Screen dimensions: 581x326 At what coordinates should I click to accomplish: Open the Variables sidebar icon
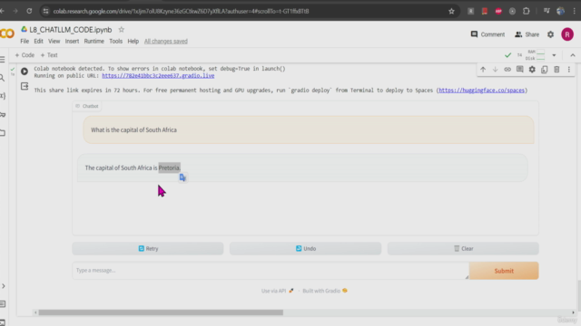coord(3,96)
